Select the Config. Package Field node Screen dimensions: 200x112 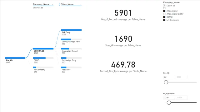pyautogui.click(x=72, y=40)
